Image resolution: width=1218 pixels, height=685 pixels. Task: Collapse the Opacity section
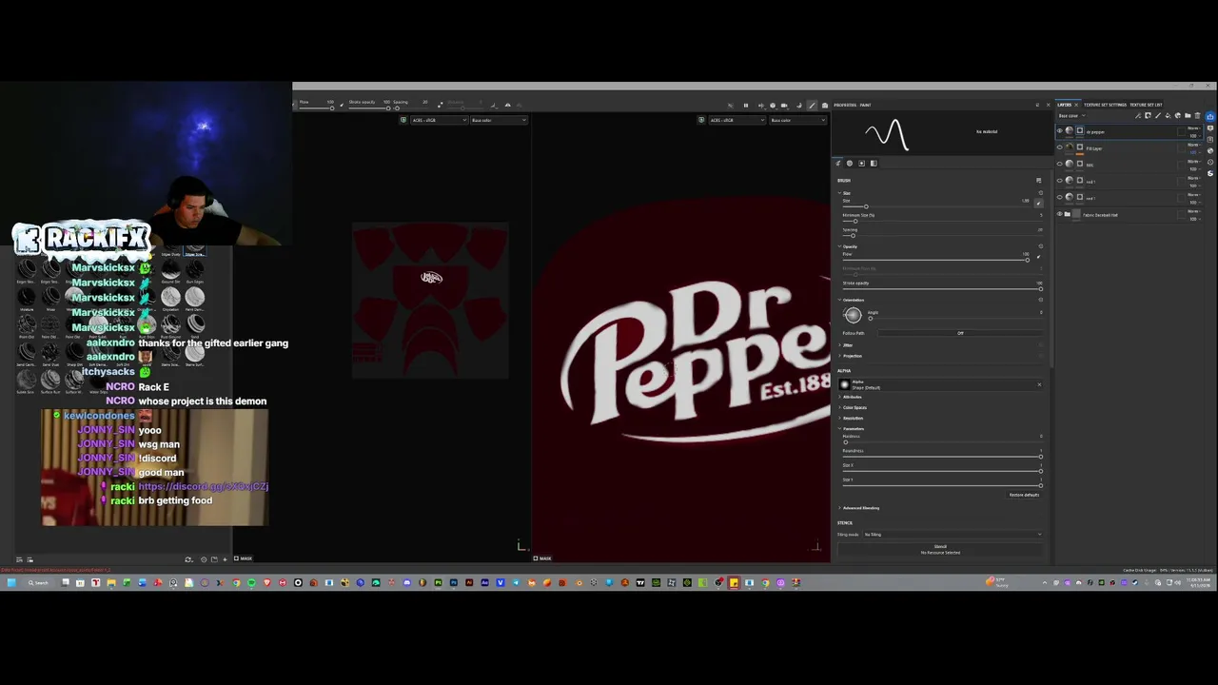[839, 246]
